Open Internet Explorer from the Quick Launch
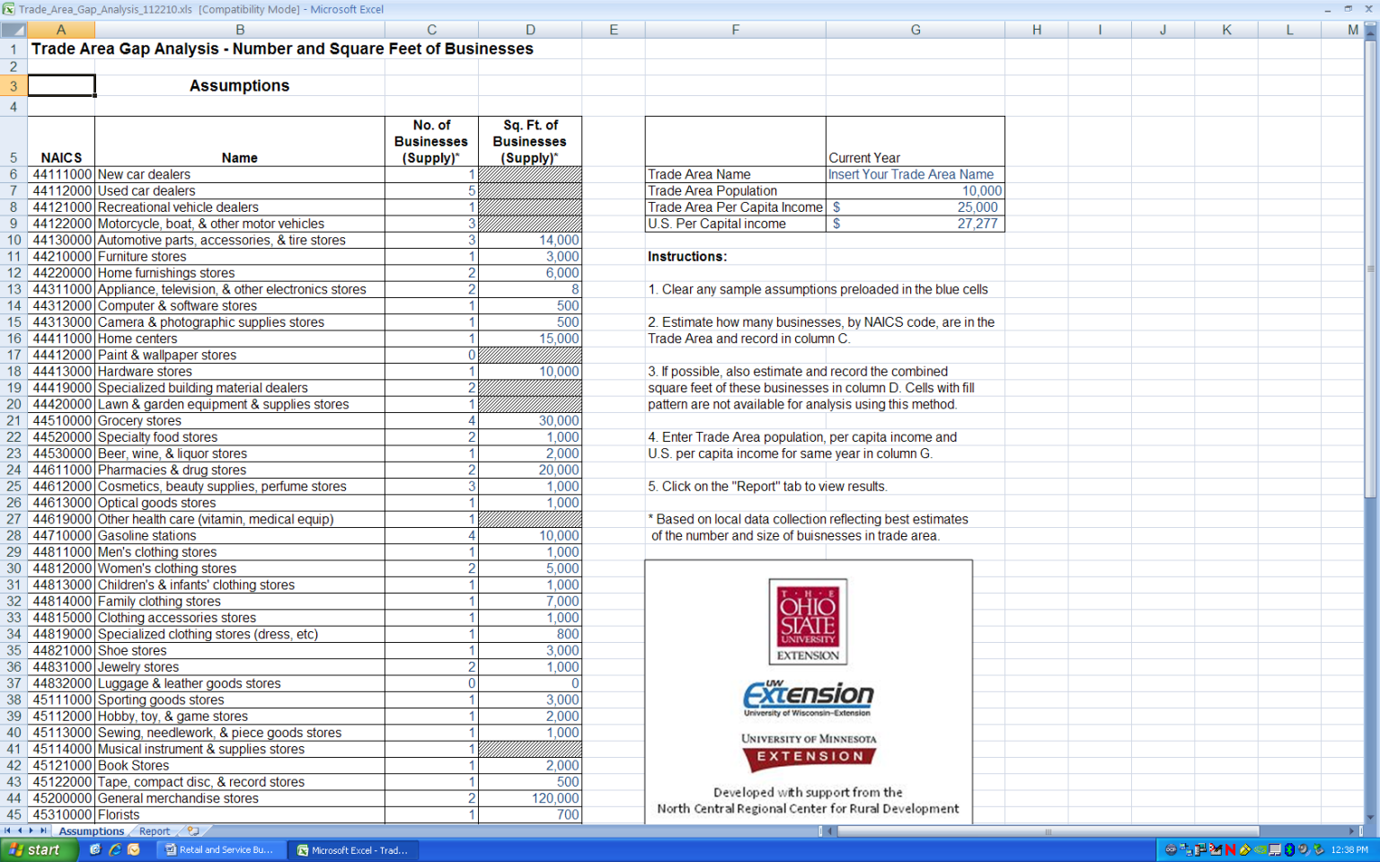Image resolution: width=1380 pixels, height=862 pixels. coord(114,849)
